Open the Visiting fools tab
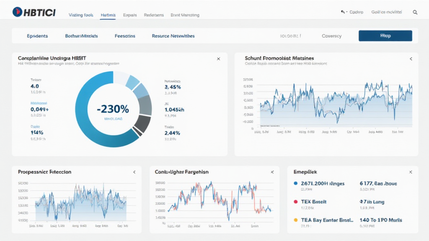The width and height of the screenshot is (429, 241). coord(81,15)
